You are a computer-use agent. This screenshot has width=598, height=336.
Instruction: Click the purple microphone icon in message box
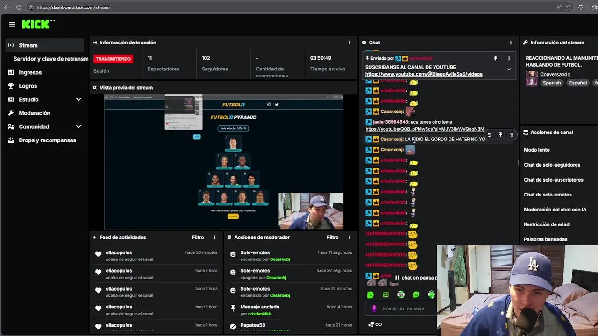pos(374,308)
